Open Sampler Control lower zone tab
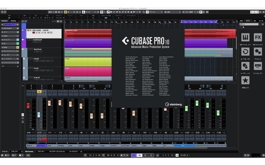 (x=57, y=151)
